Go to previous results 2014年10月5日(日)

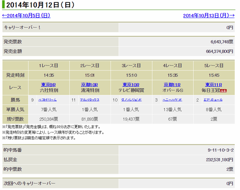26,16
